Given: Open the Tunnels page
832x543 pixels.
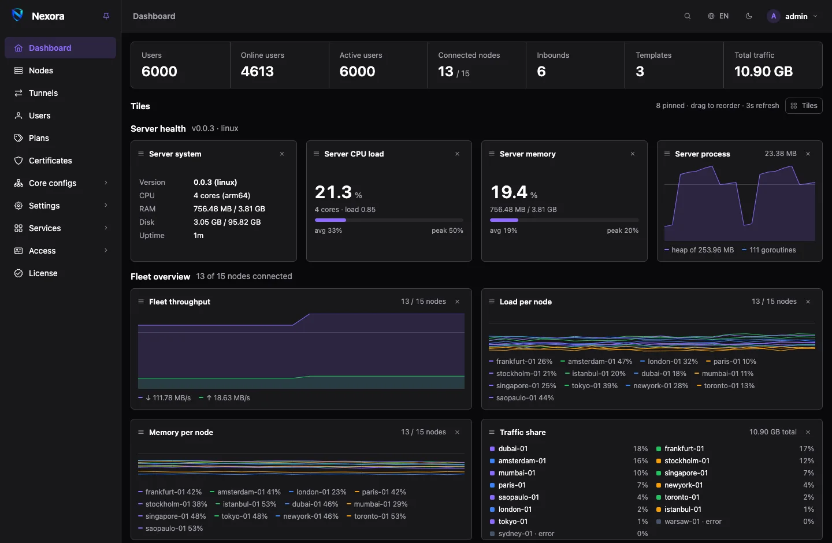Looking at the screenshot, I should point(60,93).
